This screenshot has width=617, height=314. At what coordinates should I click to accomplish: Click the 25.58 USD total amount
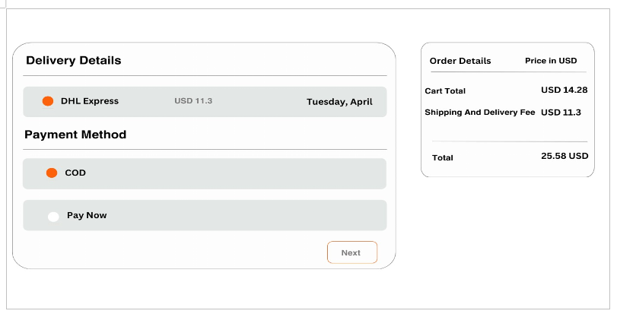[565, 156]
